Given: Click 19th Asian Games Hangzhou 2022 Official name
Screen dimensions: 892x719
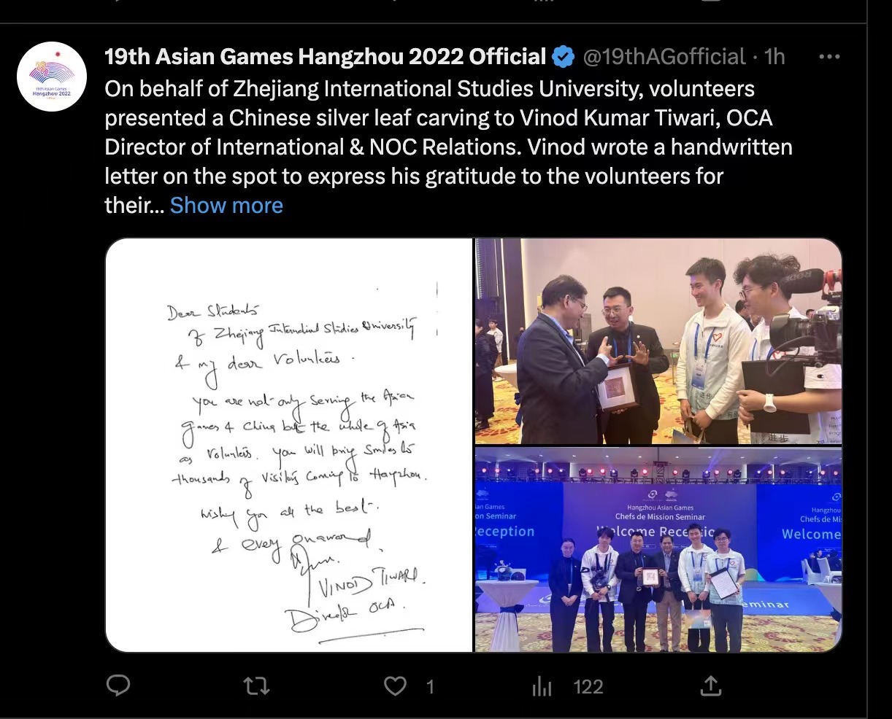Looking at the screenshot, I should [326, 56].
